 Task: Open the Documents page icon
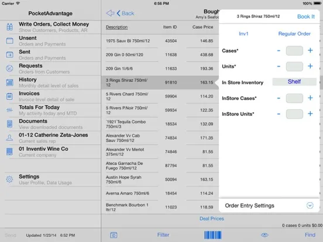9,124
